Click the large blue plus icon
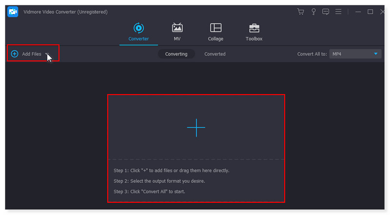 [196, 127]
